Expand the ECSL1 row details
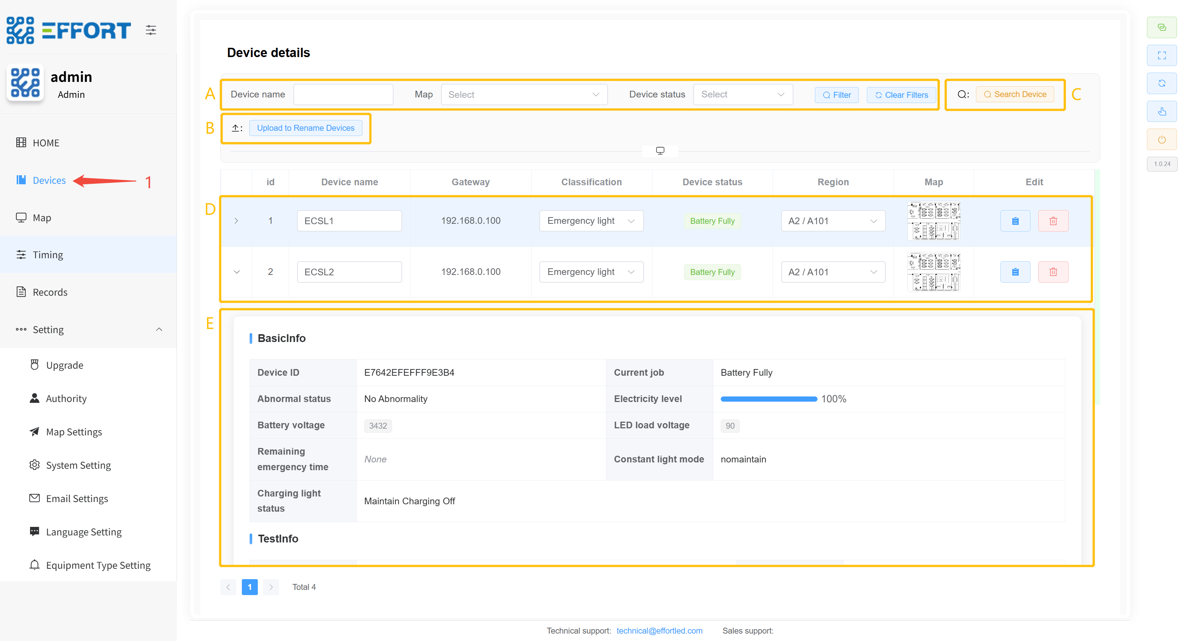1187x641 pixels. tap(236, 221)
